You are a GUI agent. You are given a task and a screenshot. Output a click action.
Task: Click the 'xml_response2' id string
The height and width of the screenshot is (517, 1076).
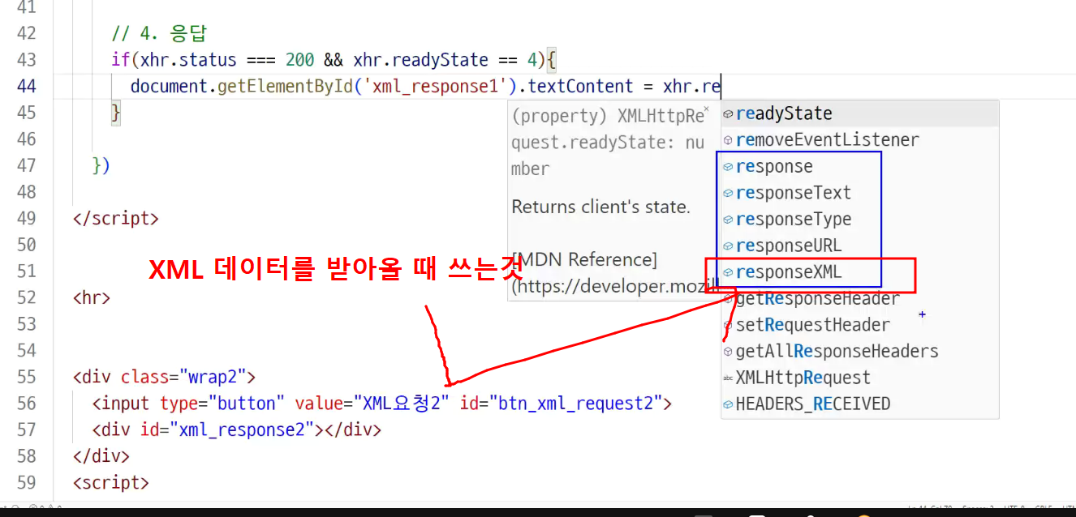tap(242, 429)
